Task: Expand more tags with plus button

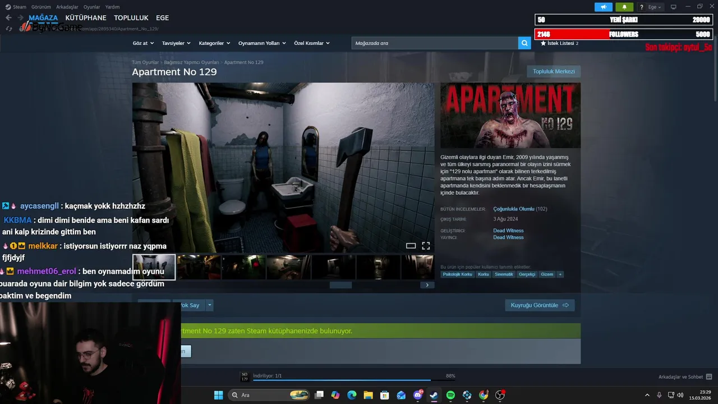Action: click(x=560, y=274)
